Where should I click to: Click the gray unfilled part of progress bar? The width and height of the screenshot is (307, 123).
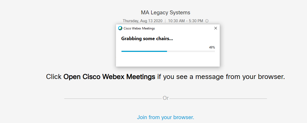click(191, 51)
